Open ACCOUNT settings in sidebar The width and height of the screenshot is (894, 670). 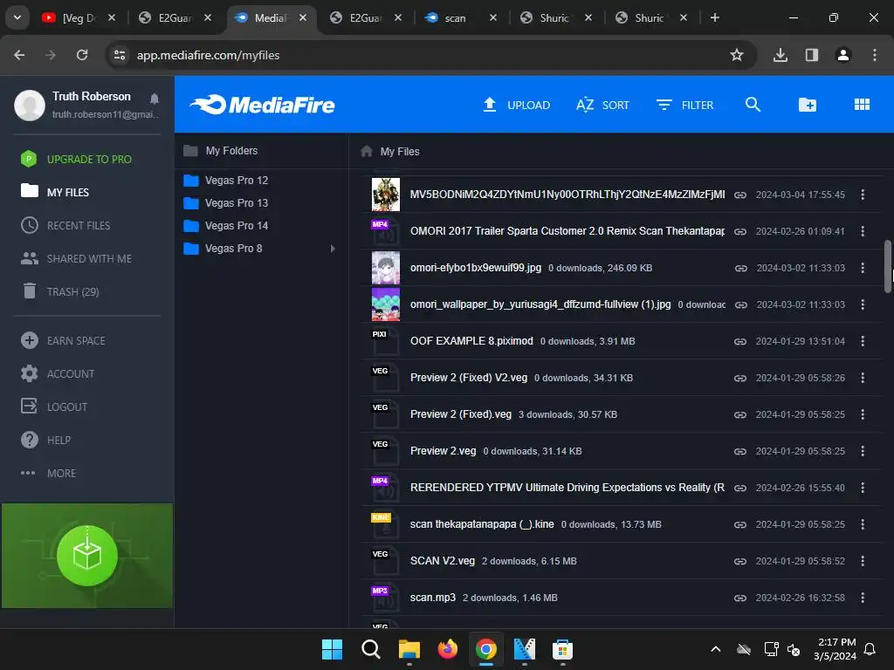pyautogui.click(x=58, y=373)
